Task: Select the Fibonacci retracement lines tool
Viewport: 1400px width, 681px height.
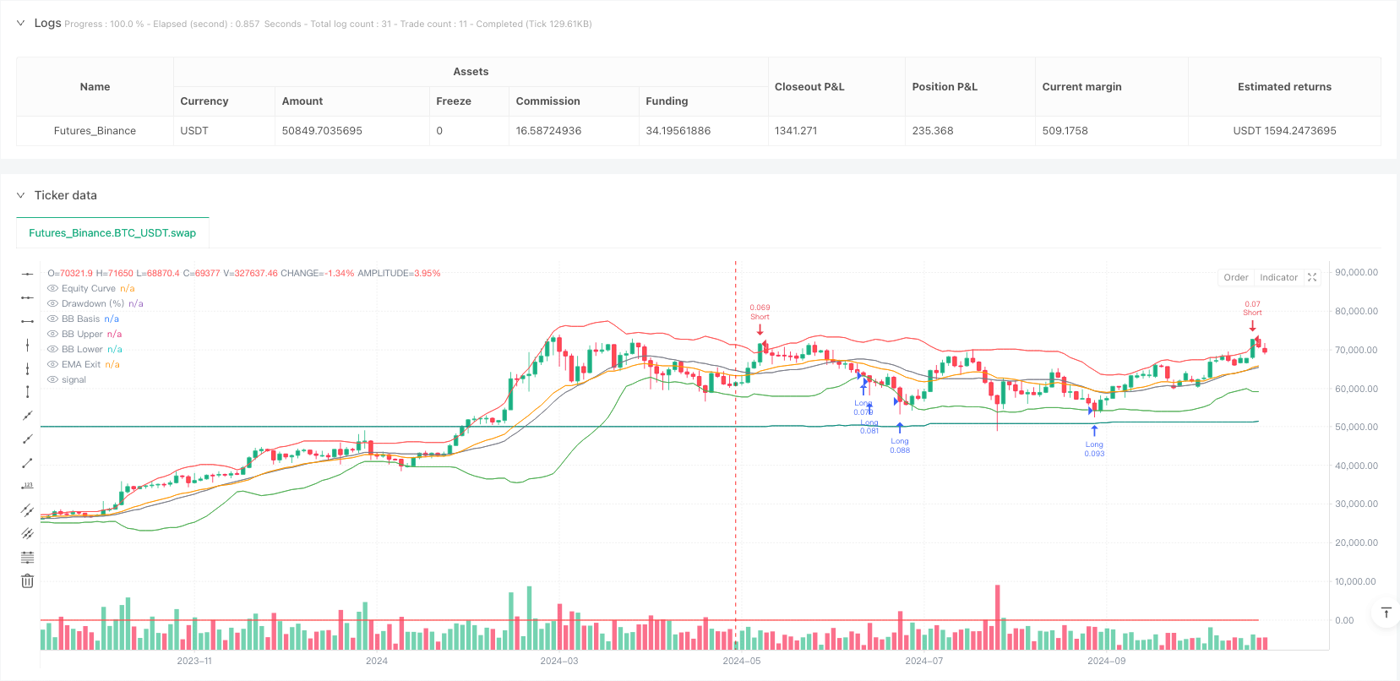Action: click(27, 558)
